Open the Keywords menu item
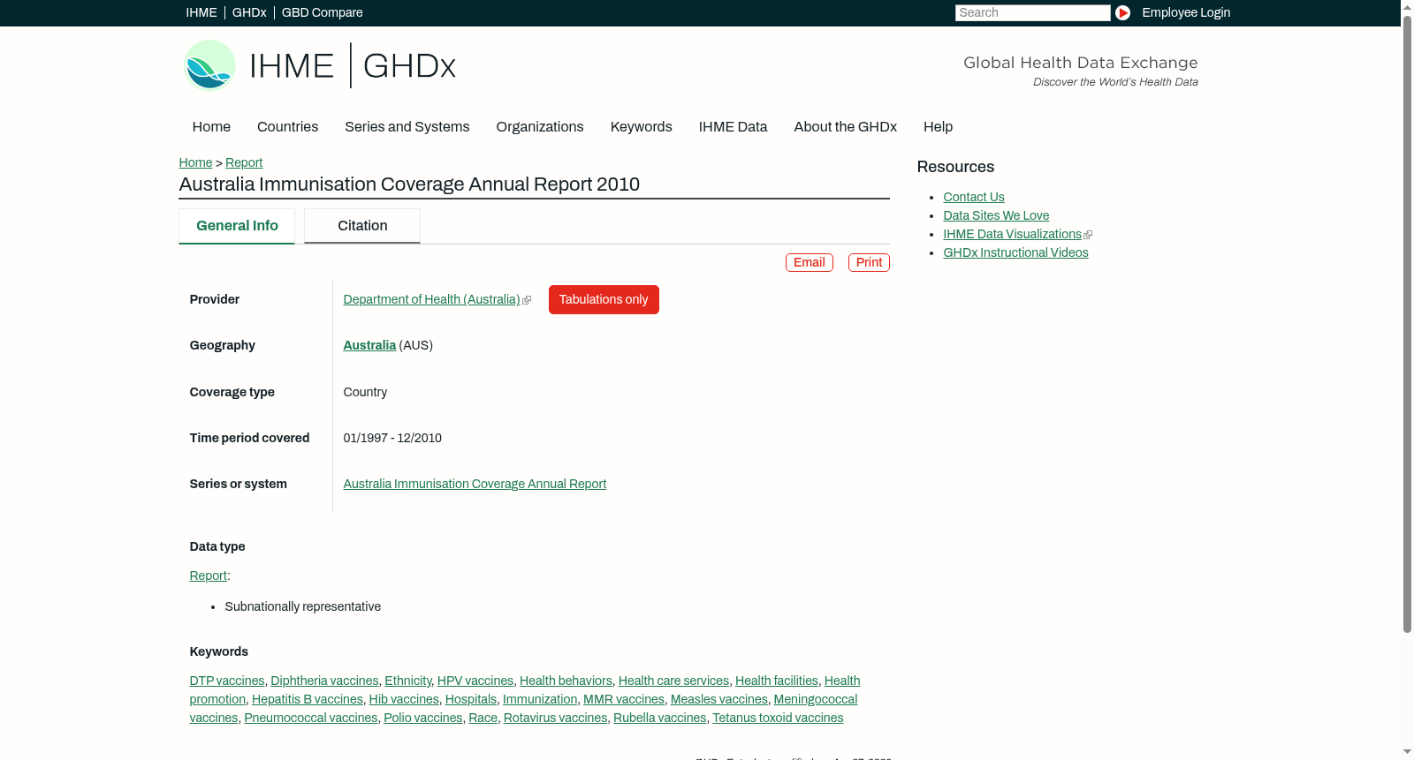The image size is (1414, 760). 642,127
